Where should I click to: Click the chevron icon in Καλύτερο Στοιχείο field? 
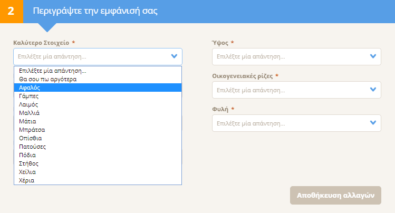pyautogui.click(x=174, y=56)
